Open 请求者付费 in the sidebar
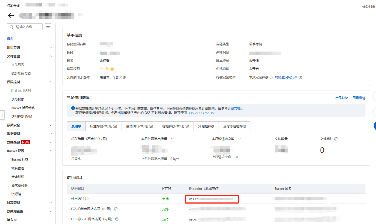The width and height of the screenshot is (376, 224). tap(19, 185)
